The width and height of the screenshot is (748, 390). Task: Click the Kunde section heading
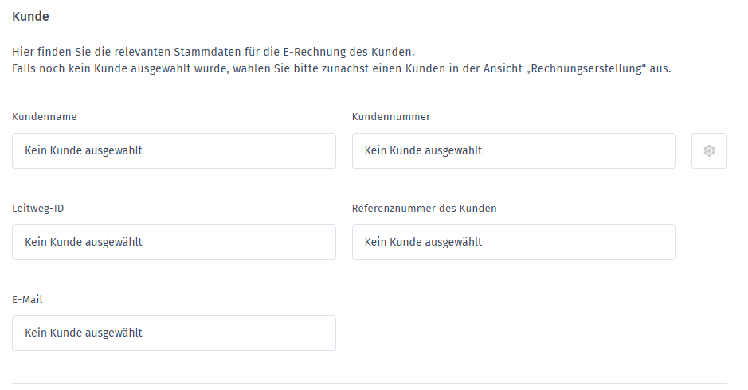coord(30,16)
